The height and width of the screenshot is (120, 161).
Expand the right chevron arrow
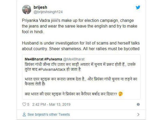coord(138,114)
